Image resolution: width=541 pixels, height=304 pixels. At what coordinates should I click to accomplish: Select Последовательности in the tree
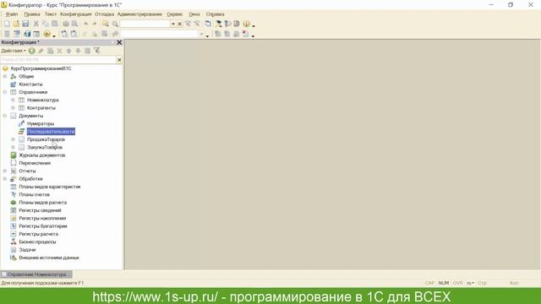(51, 132)
